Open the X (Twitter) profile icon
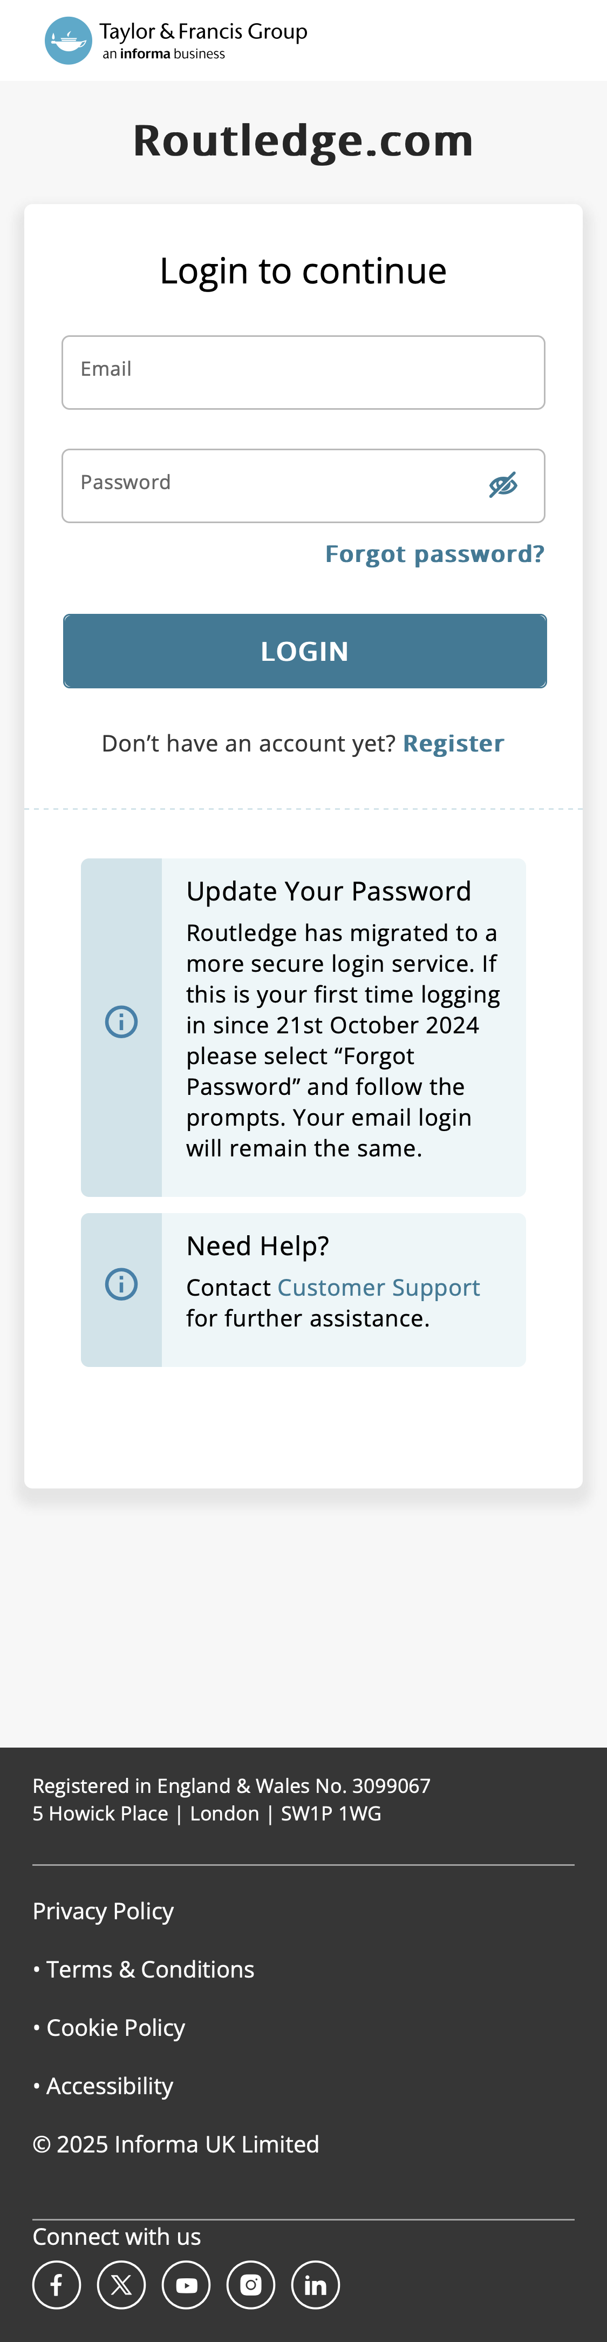Image resolution: width=607 pixels, height=2342 pixels. (121, 2285)
